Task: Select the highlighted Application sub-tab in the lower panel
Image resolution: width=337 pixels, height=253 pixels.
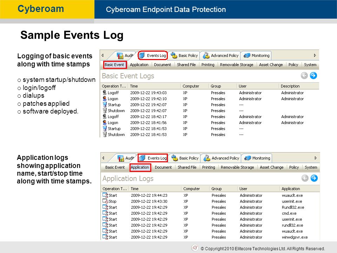Action: [140, 167]
